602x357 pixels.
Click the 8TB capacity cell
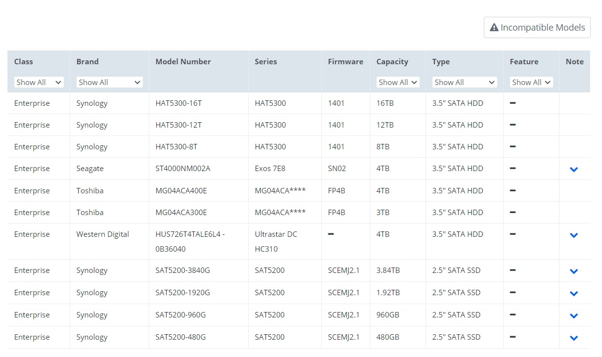tap(383, 147)
